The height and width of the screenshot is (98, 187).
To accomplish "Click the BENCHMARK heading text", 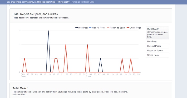I will coord(153,29).
